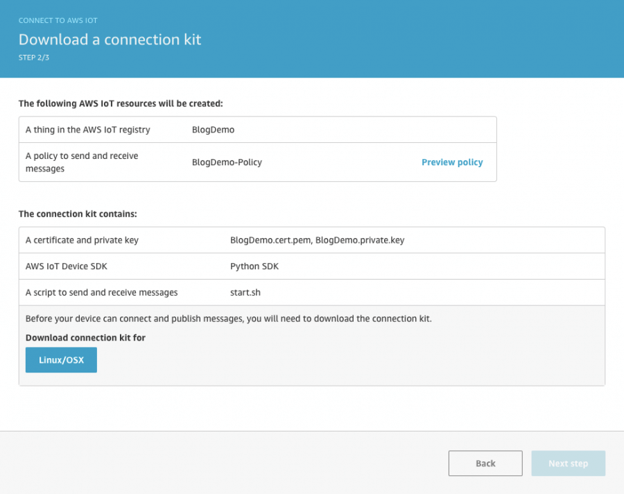The height and width of the screenshot is (494, 624).
Task: Click the 'Download a connection kit' heading
Action: pyautogui.click(x=110, y=40)
